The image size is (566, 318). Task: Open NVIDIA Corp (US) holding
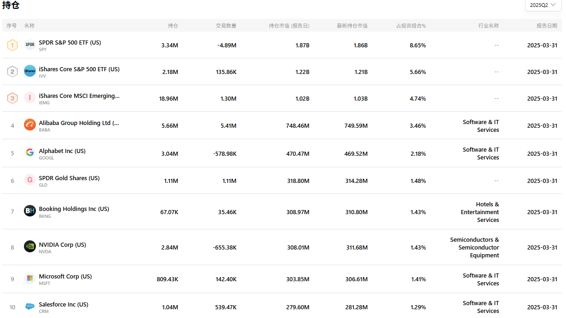[63, 244]
